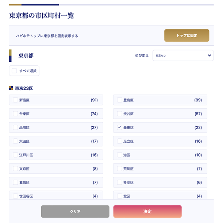Click the dropdown chevron arrow
219x223 pixels.
coord(209,55)
